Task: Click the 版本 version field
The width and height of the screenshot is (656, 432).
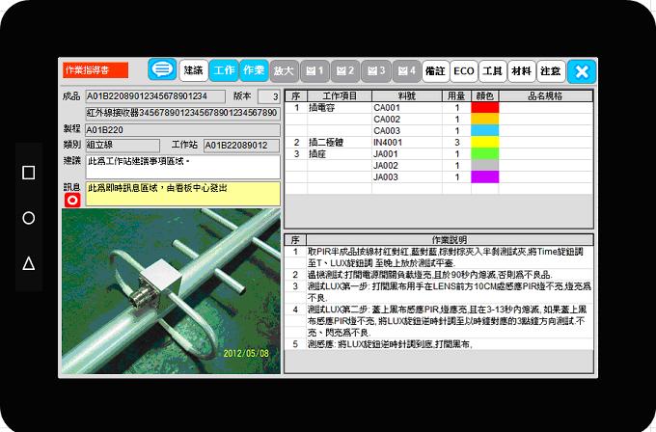Action: coord(268,96)
